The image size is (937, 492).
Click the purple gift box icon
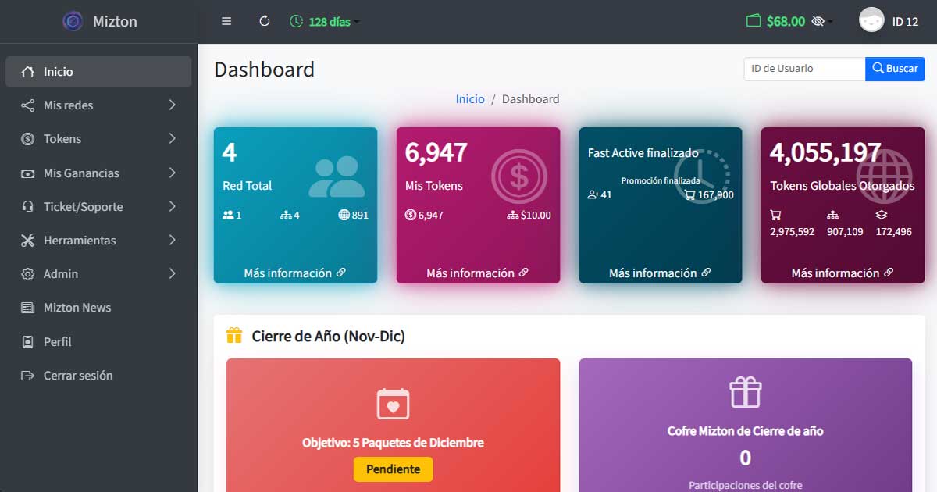745,392
